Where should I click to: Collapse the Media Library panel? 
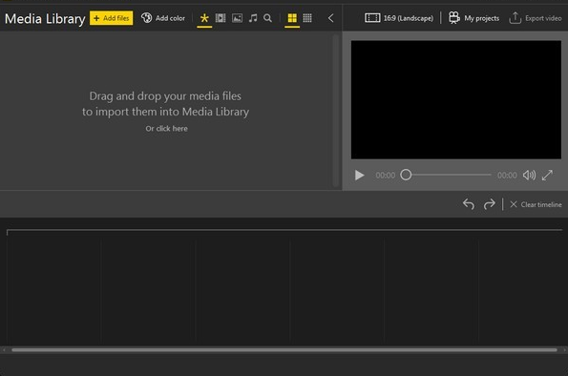pos(330,18)
